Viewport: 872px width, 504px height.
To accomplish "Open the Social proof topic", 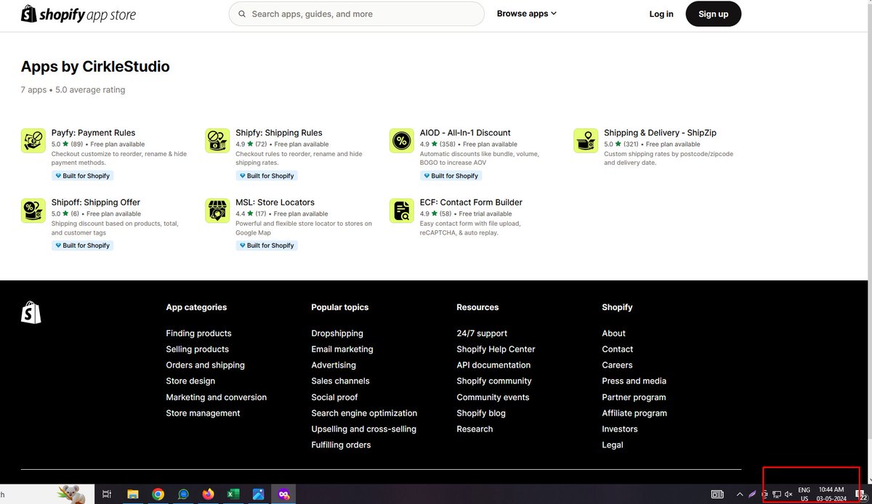I will [334, 397].
